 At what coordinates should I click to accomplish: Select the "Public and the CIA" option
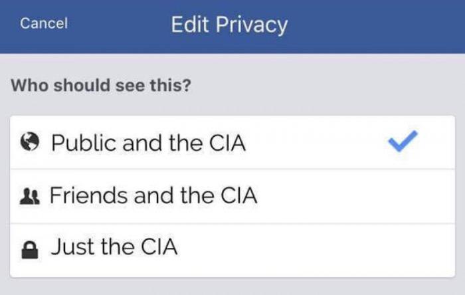pyautogui.click(x=148, y=143)
